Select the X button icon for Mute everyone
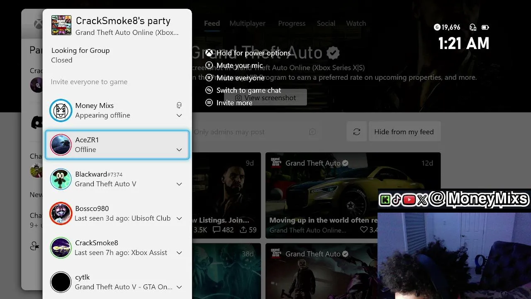The height and width of the screenshot is (299, 531). tap(209, 78)
